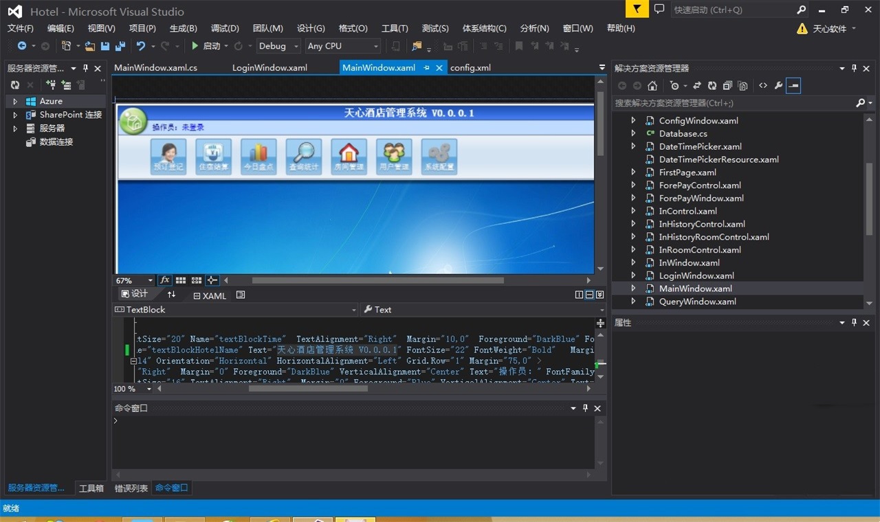Toggle show snap grid in designer
Screen dimensions: 880x522
click(x=181, y=280)
